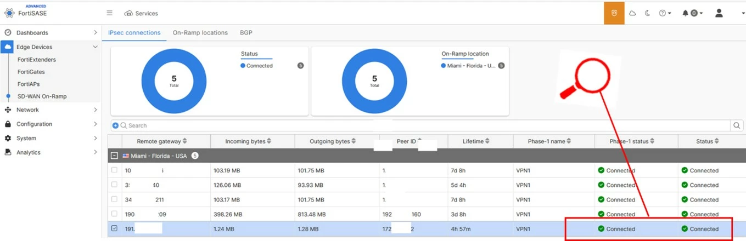
Task: Click VPN1 in the 4h 57m row
Action: 524,229
